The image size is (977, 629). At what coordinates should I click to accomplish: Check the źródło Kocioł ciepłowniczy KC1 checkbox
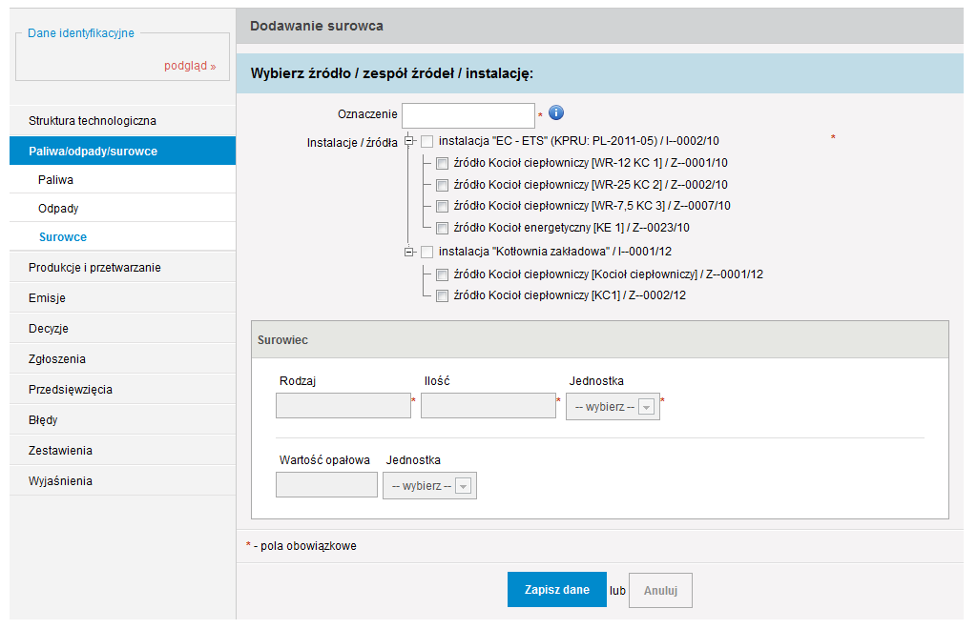coord(442,296)
